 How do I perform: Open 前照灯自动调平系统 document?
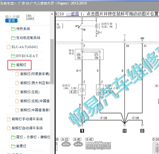coord(27,128)
